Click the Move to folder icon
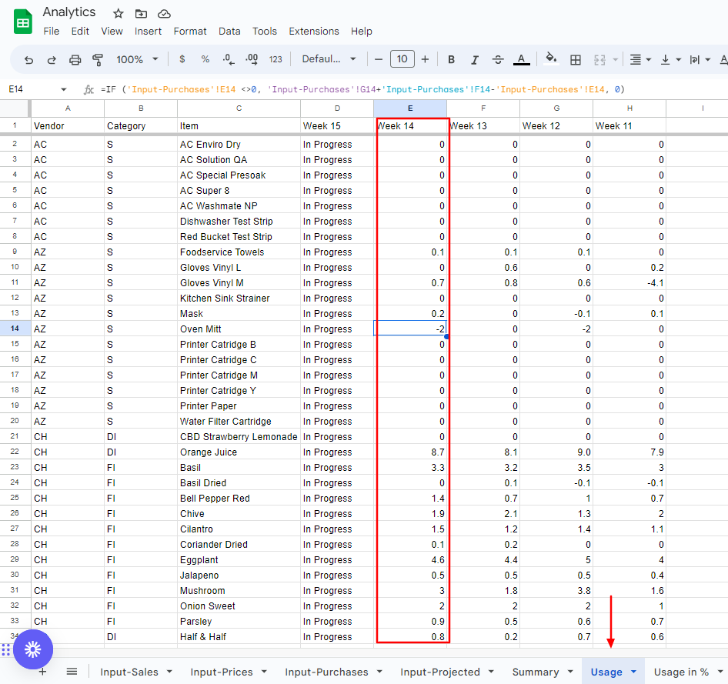Screen dimensions: 728x684 pos(141,13)
